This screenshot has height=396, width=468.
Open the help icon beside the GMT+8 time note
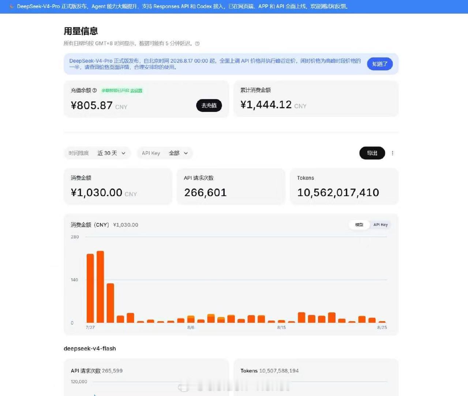point(197,44)
